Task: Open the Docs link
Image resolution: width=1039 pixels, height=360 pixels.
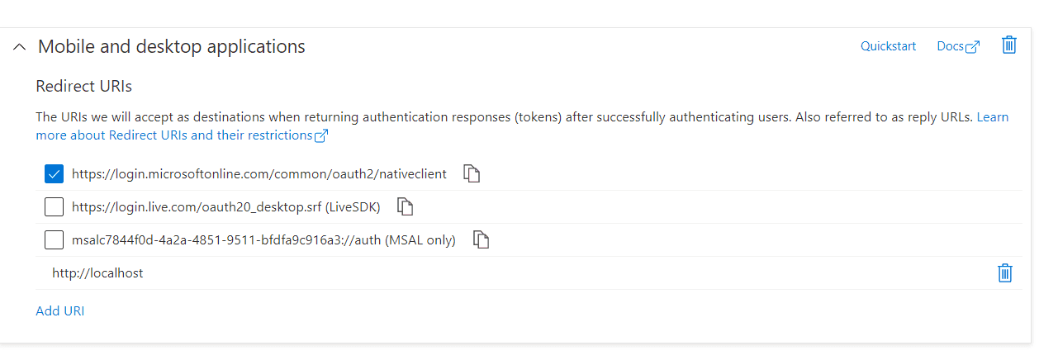Action: (950, 46)
